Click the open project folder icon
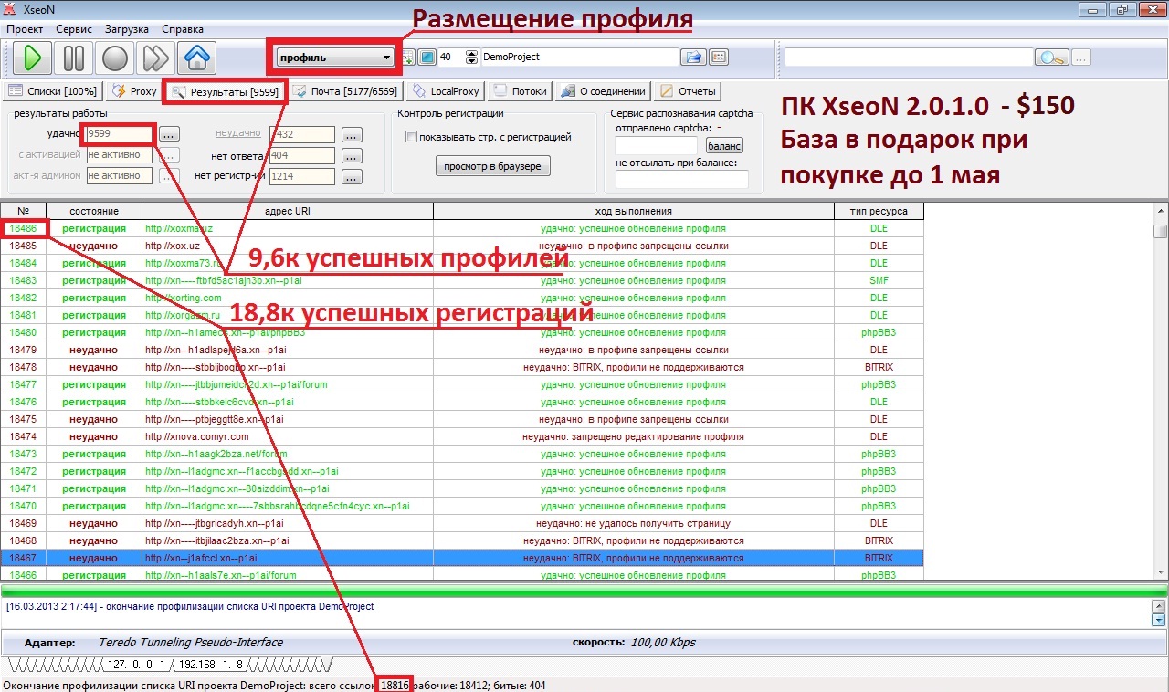The image size is (1169, 692). point(693,58)
